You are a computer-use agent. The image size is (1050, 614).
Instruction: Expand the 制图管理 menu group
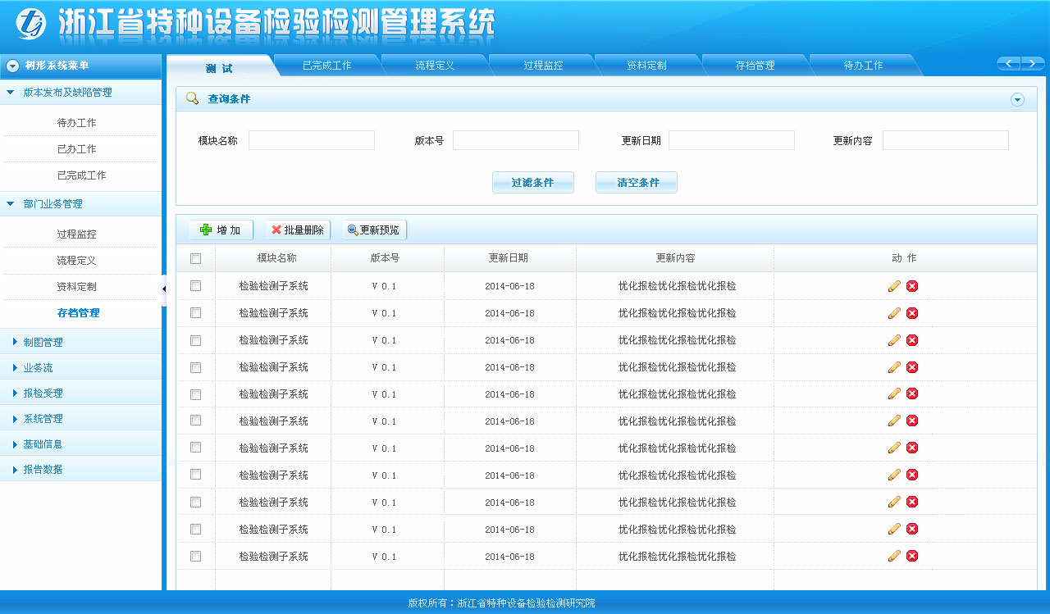80,343
